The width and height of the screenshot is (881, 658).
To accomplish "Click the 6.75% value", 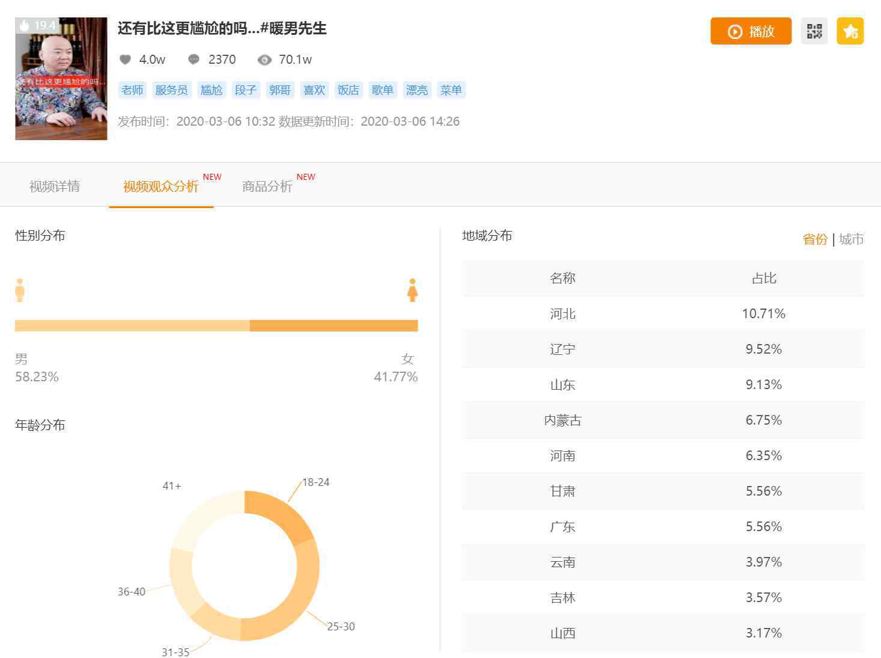I will point(764,420).
